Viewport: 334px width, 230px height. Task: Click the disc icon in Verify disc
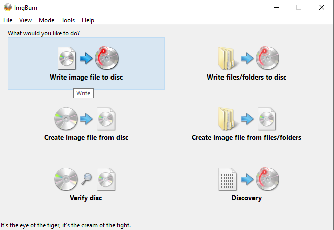[66, 179]
